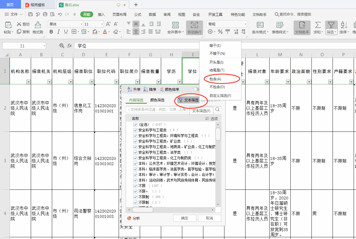356x239 pixels.
Task: Click the percent style icon
Action: coord(220,32)
